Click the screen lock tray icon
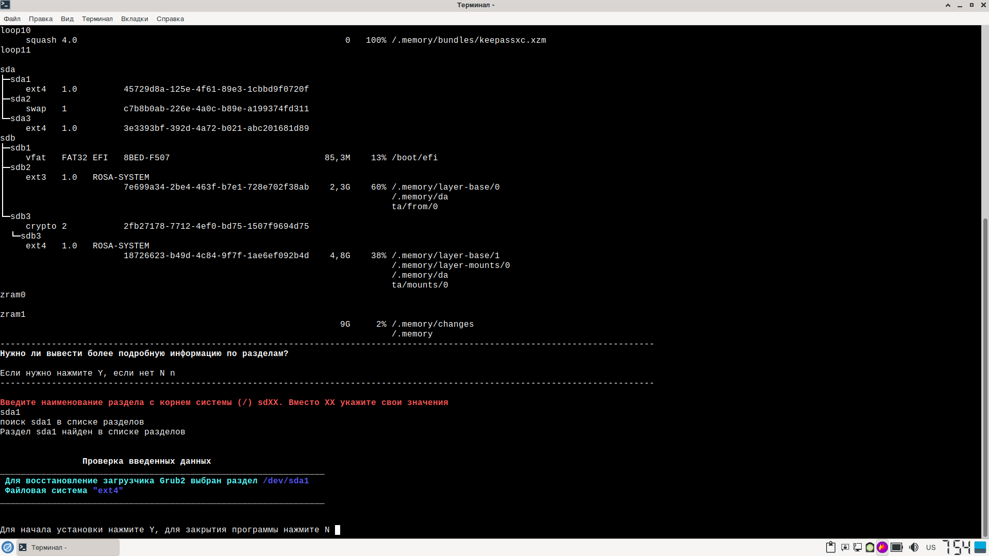The height and width of the screenshot is (556, 989). click(x=845, y=547)
